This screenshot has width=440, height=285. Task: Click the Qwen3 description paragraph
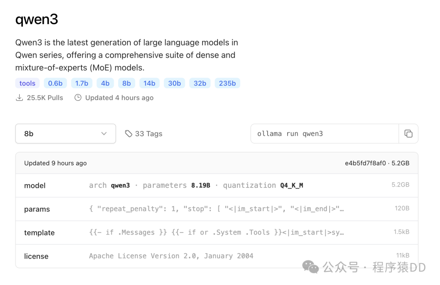tap(127, 55)
